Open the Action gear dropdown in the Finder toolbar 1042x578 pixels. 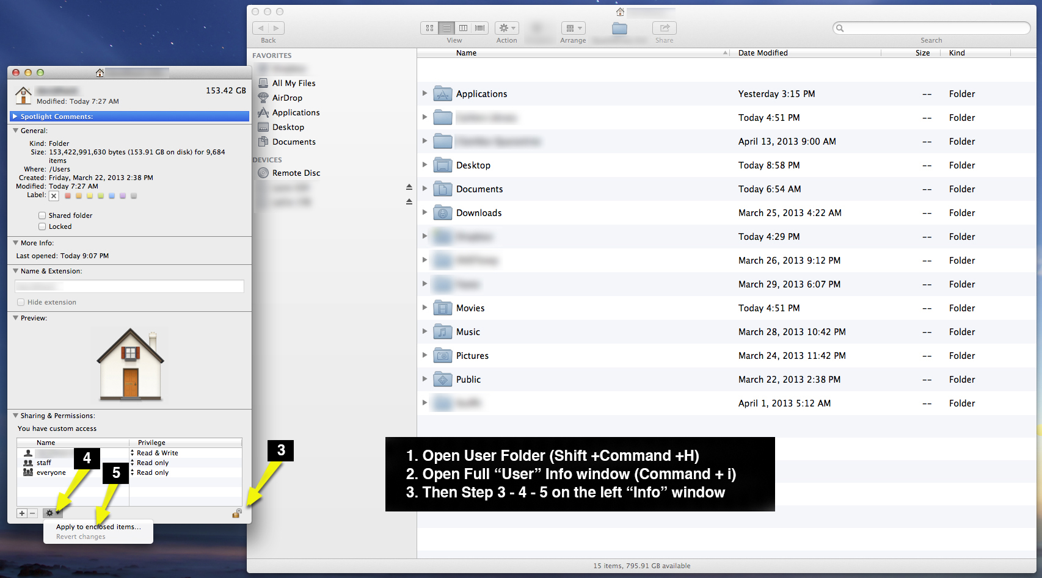pyautogui.click(x=507, y=28)
